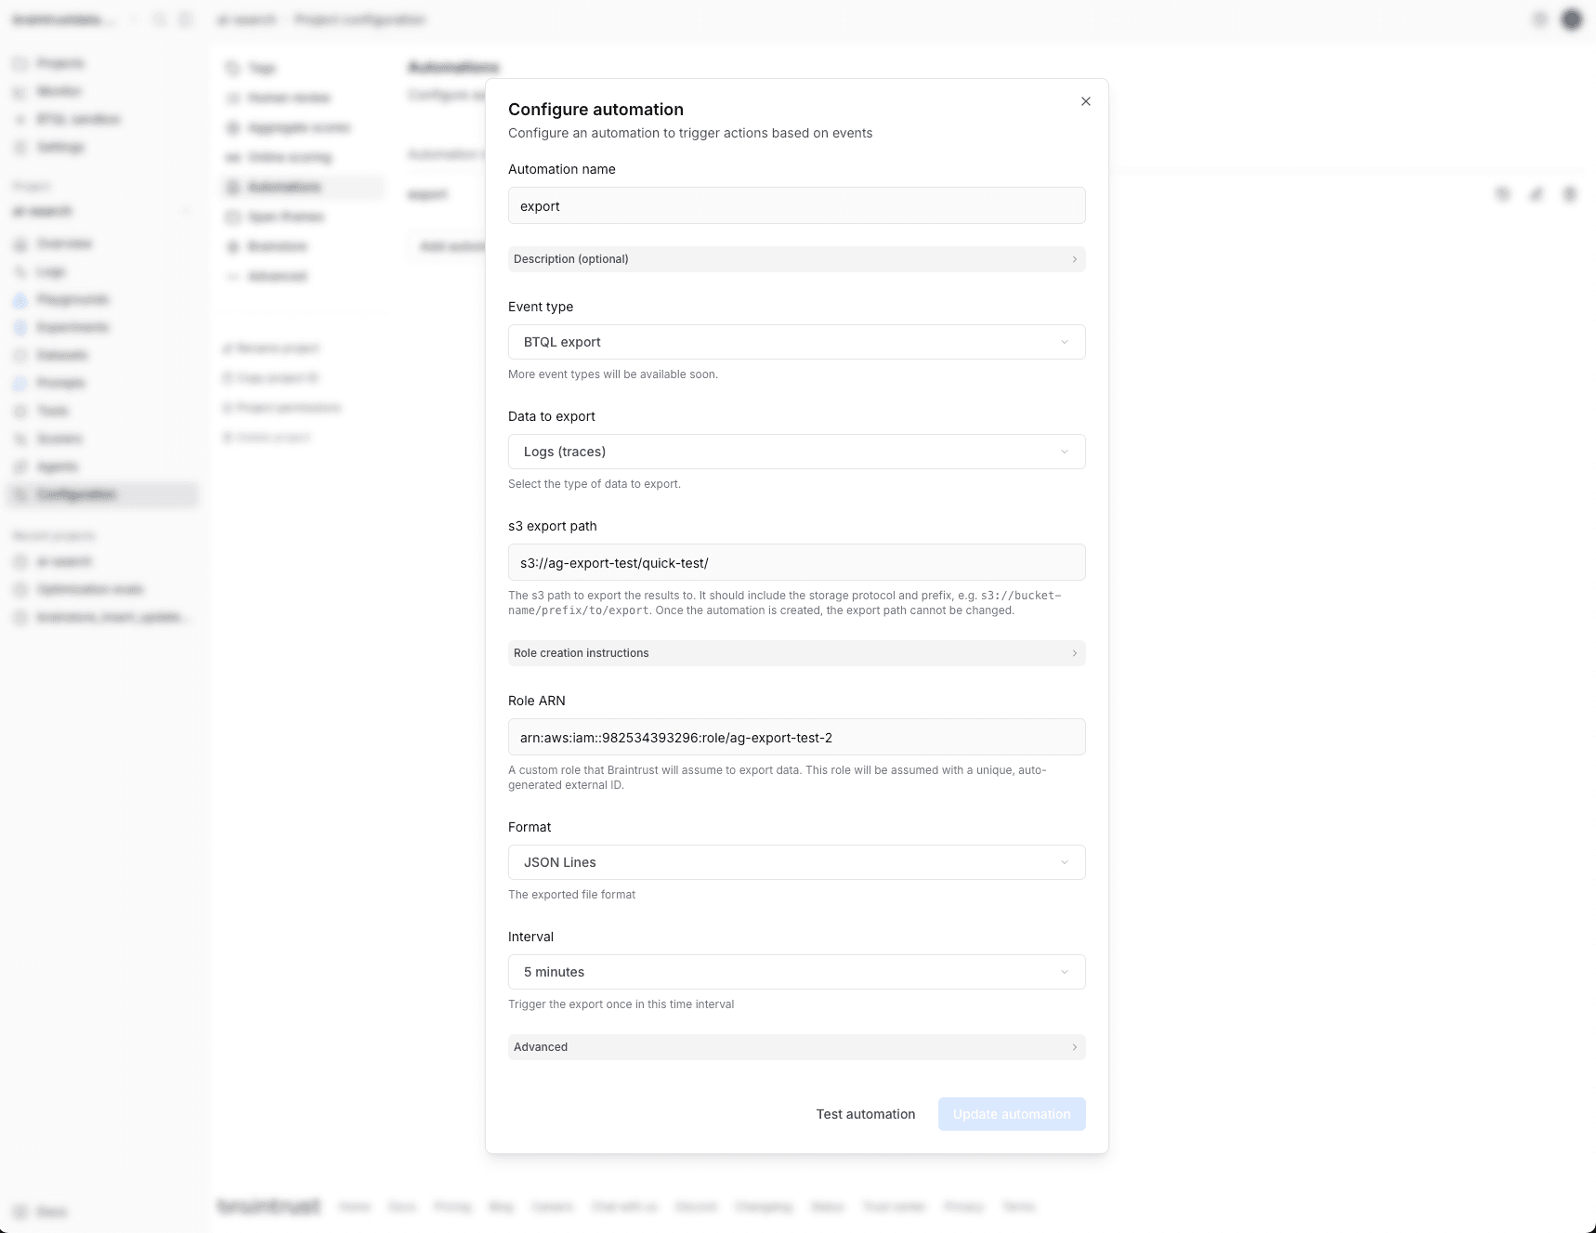Close the Configure automation dialog
The height and width of the screenshot is (1233, 1596).
[x=1085, y=101]
